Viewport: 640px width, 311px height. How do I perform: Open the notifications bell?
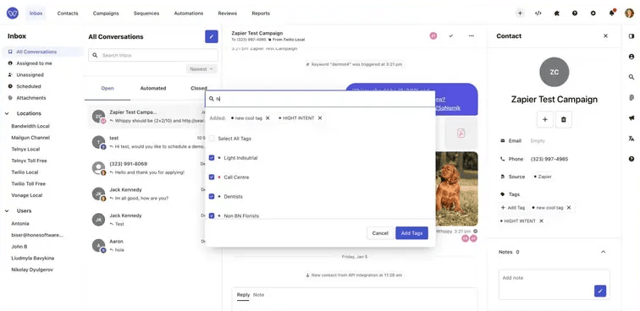pyautogui.click(x=611, y=13)
